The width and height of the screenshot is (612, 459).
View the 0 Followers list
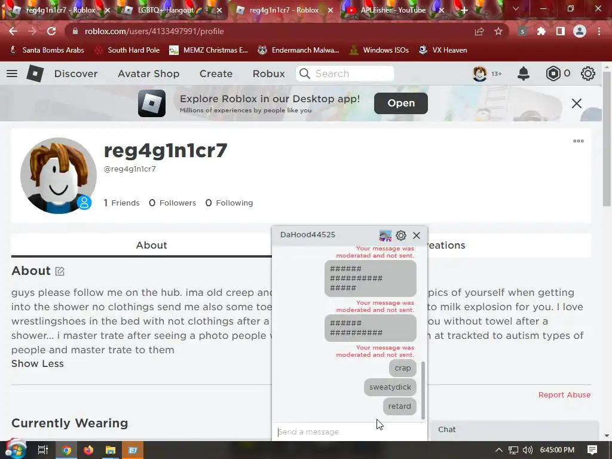click(x=172, y=203)
